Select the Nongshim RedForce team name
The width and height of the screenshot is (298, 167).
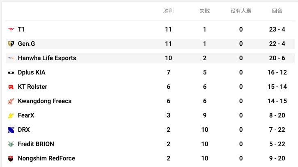[46, 158]
